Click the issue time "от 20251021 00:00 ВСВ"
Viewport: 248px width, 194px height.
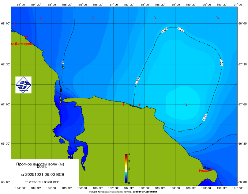[x=42, y=182]
